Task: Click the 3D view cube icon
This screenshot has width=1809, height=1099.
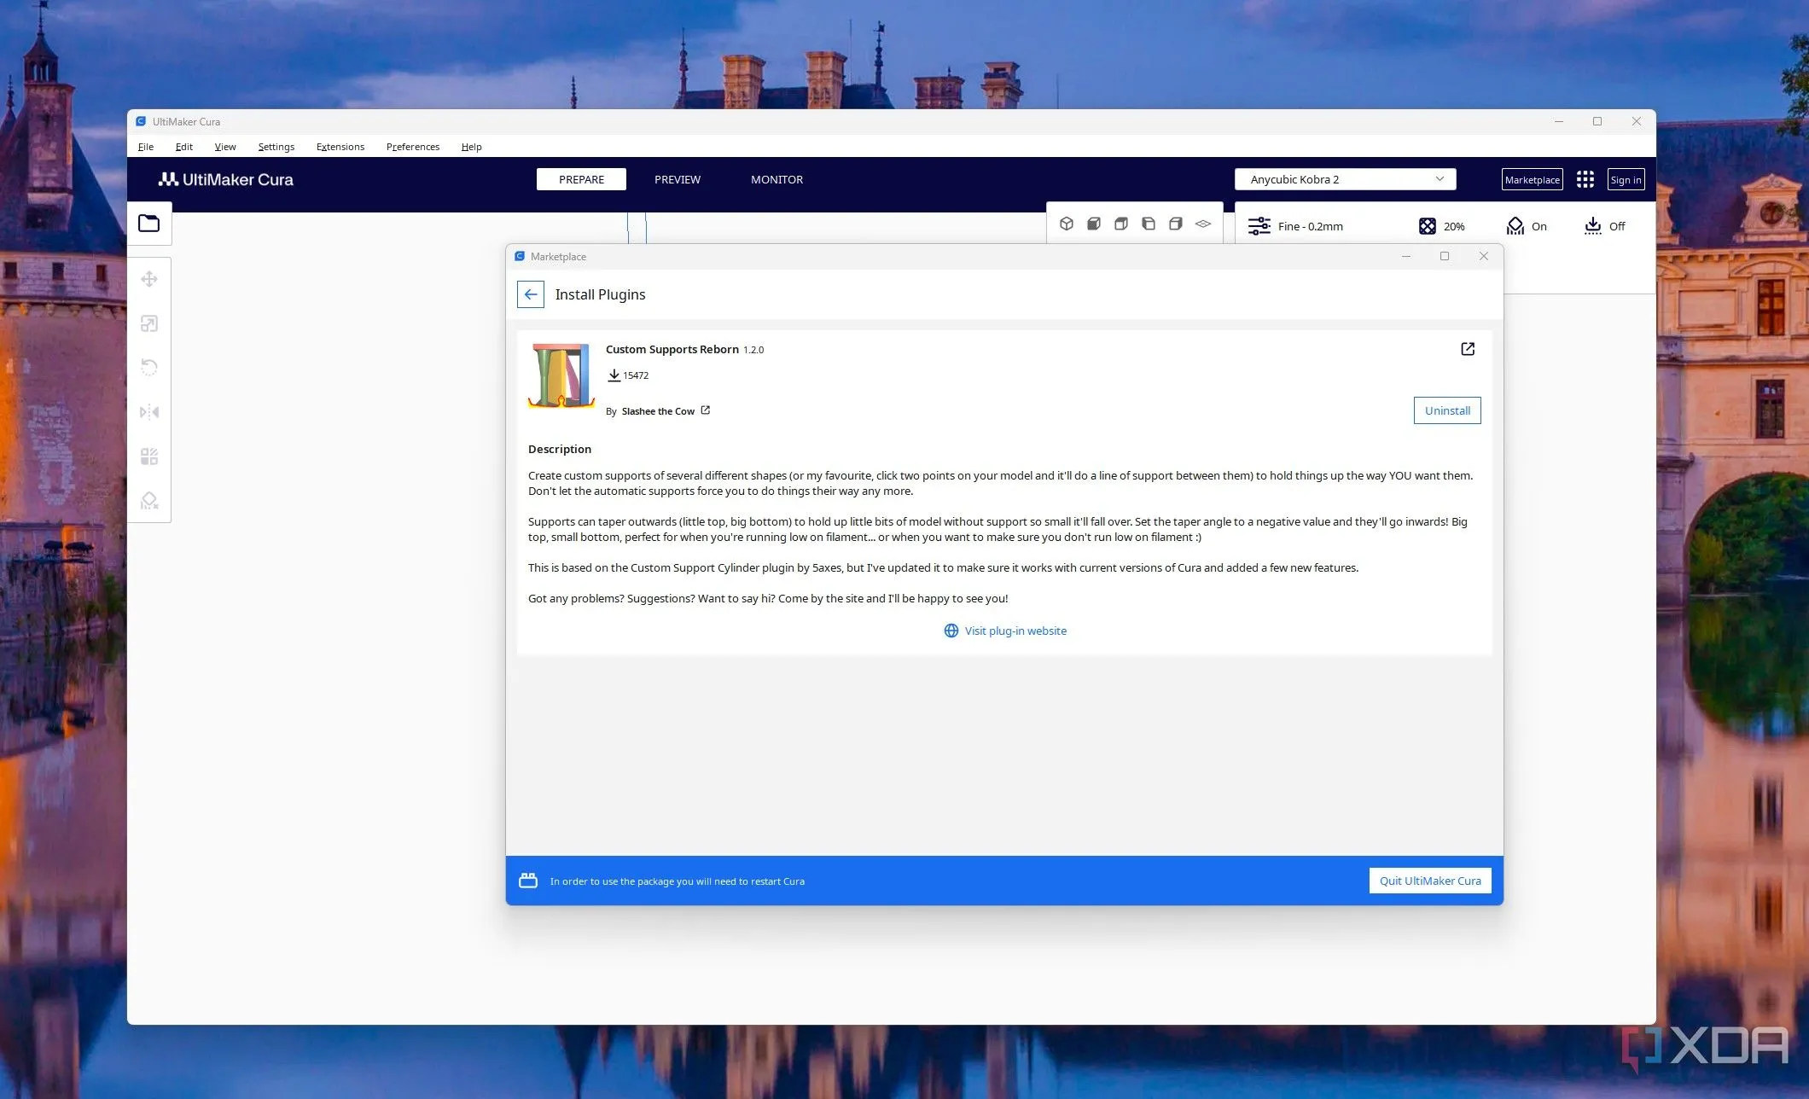Action: coord(1067,224)
